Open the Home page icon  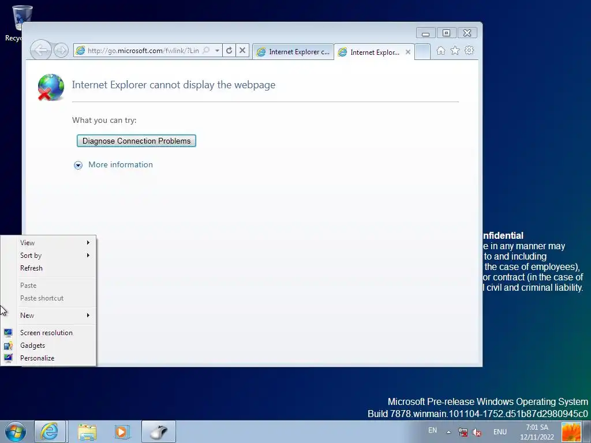(x=440, y=51)
